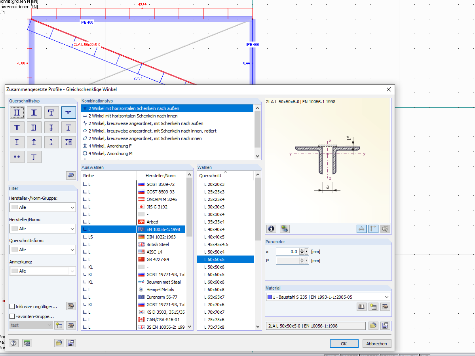The width and height of the screenshot is (475, 356).
Task: Select the British Steel row
Action: 133,244
